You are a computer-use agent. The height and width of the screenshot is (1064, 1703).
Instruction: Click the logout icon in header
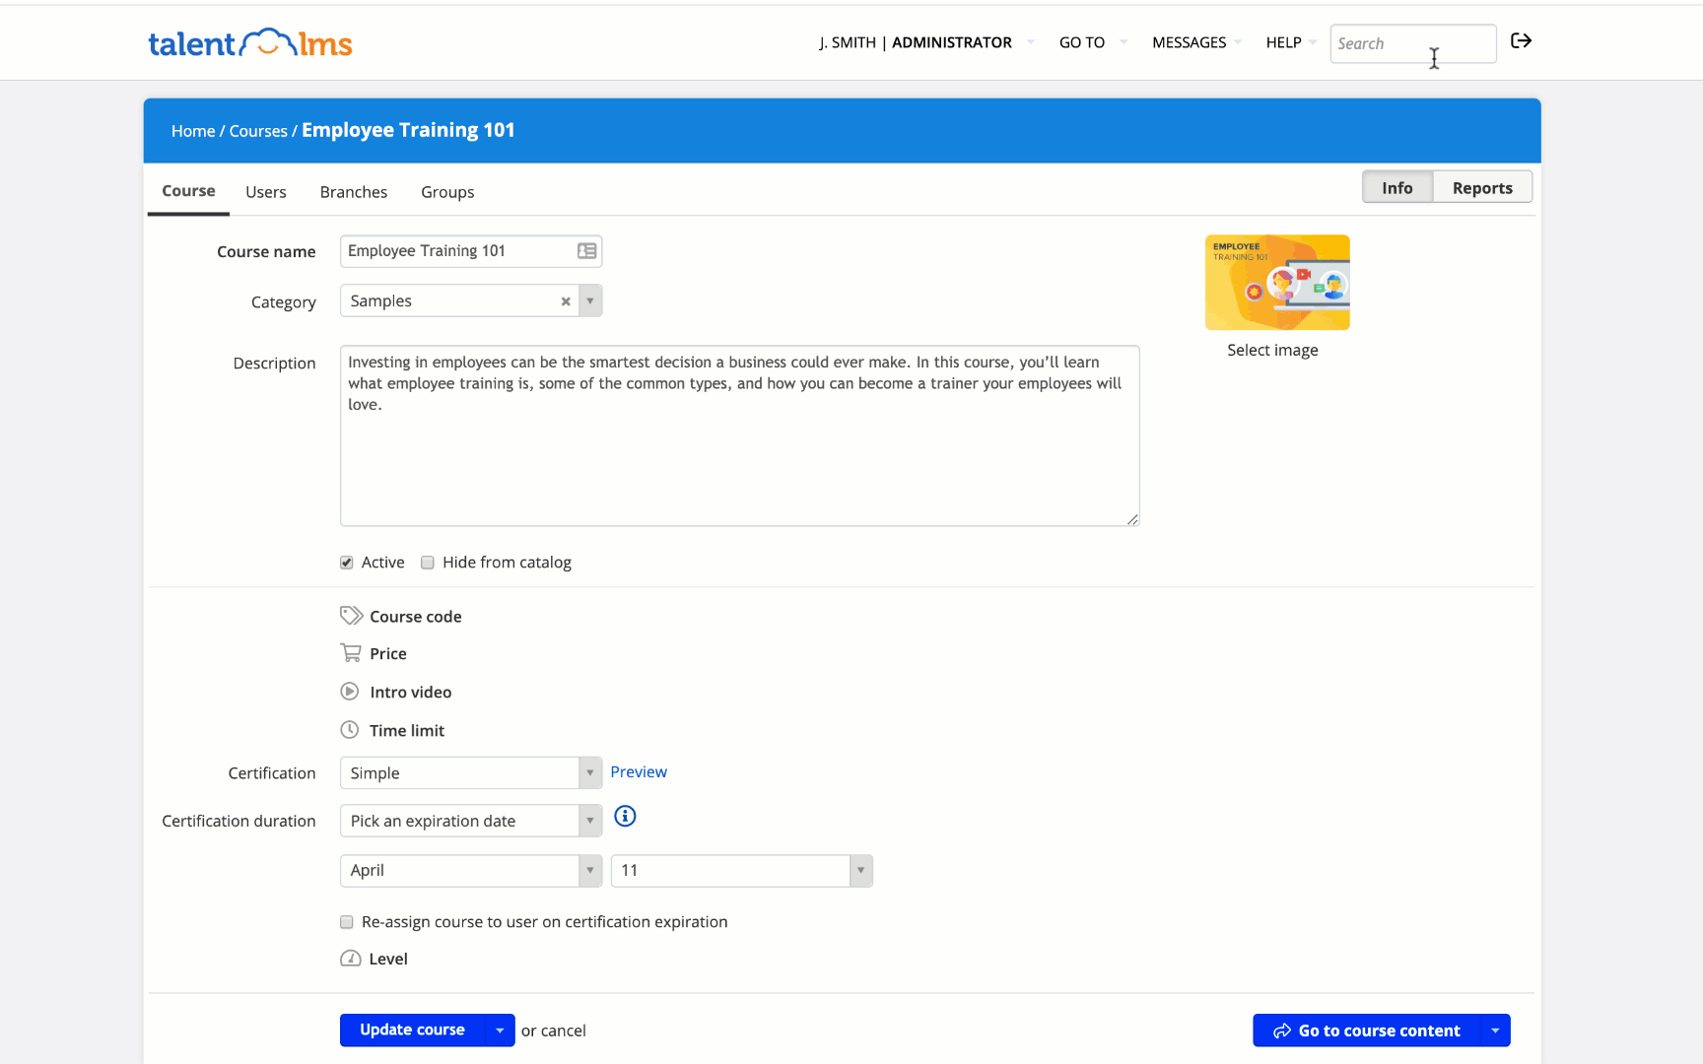(1521, 40)
